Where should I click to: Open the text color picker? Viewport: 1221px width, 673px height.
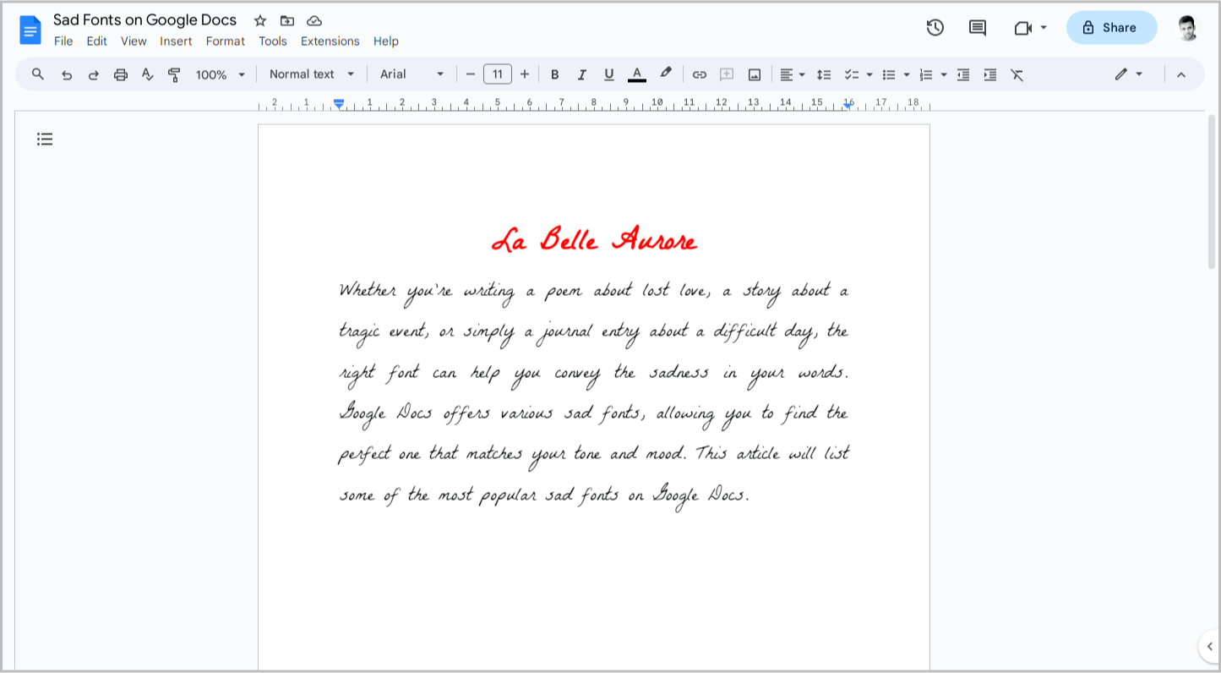(x=637, y=74)
